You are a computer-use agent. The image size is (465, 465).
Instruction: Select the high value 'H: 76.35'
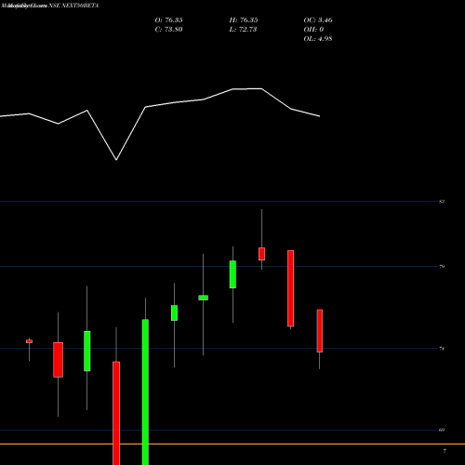click(x=244, y=20)
